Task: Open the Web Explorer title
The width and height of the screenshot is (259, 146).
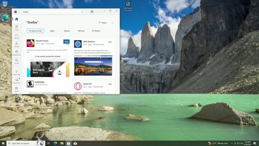Action: (89, 42)
